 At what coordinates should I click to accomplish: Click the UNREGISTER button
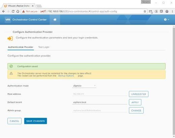(139, 94)
